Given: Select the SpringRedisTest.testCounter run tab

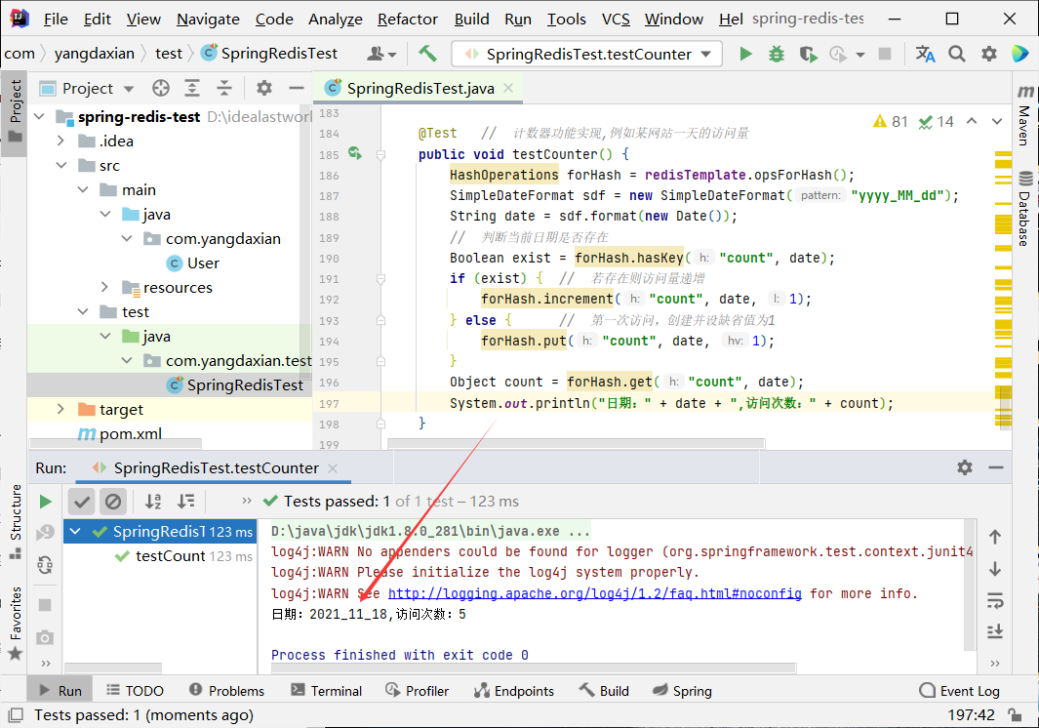Looking at the screenshot, I should pos(216,468).
